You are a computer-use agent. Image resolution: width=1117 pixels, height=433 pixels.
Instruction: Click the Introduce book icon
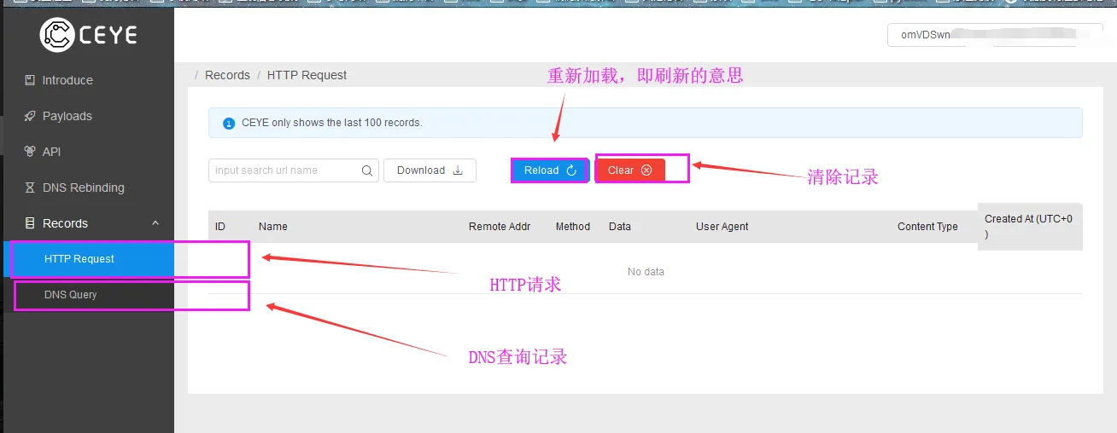click(29, 80)
